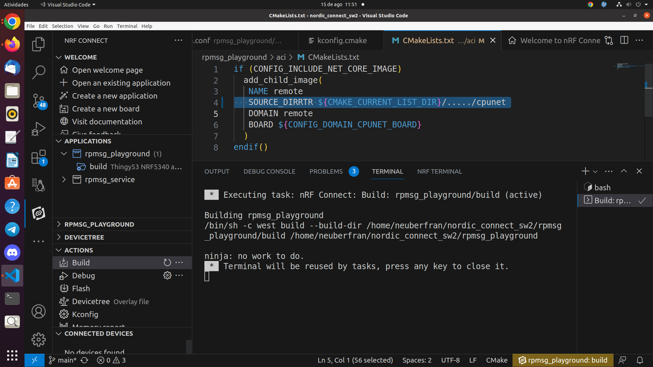Screen dimensions: 653x367
Task: Open the Firefox icon in Ubuntu dock
Action: pyautogui.click(x=12, y=45)
